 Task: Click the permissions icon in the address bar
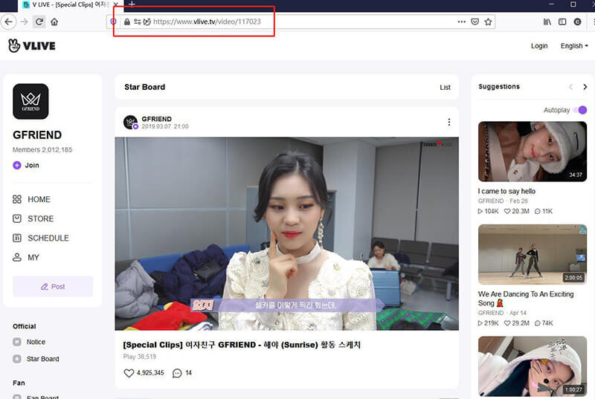tap(138, 22)
